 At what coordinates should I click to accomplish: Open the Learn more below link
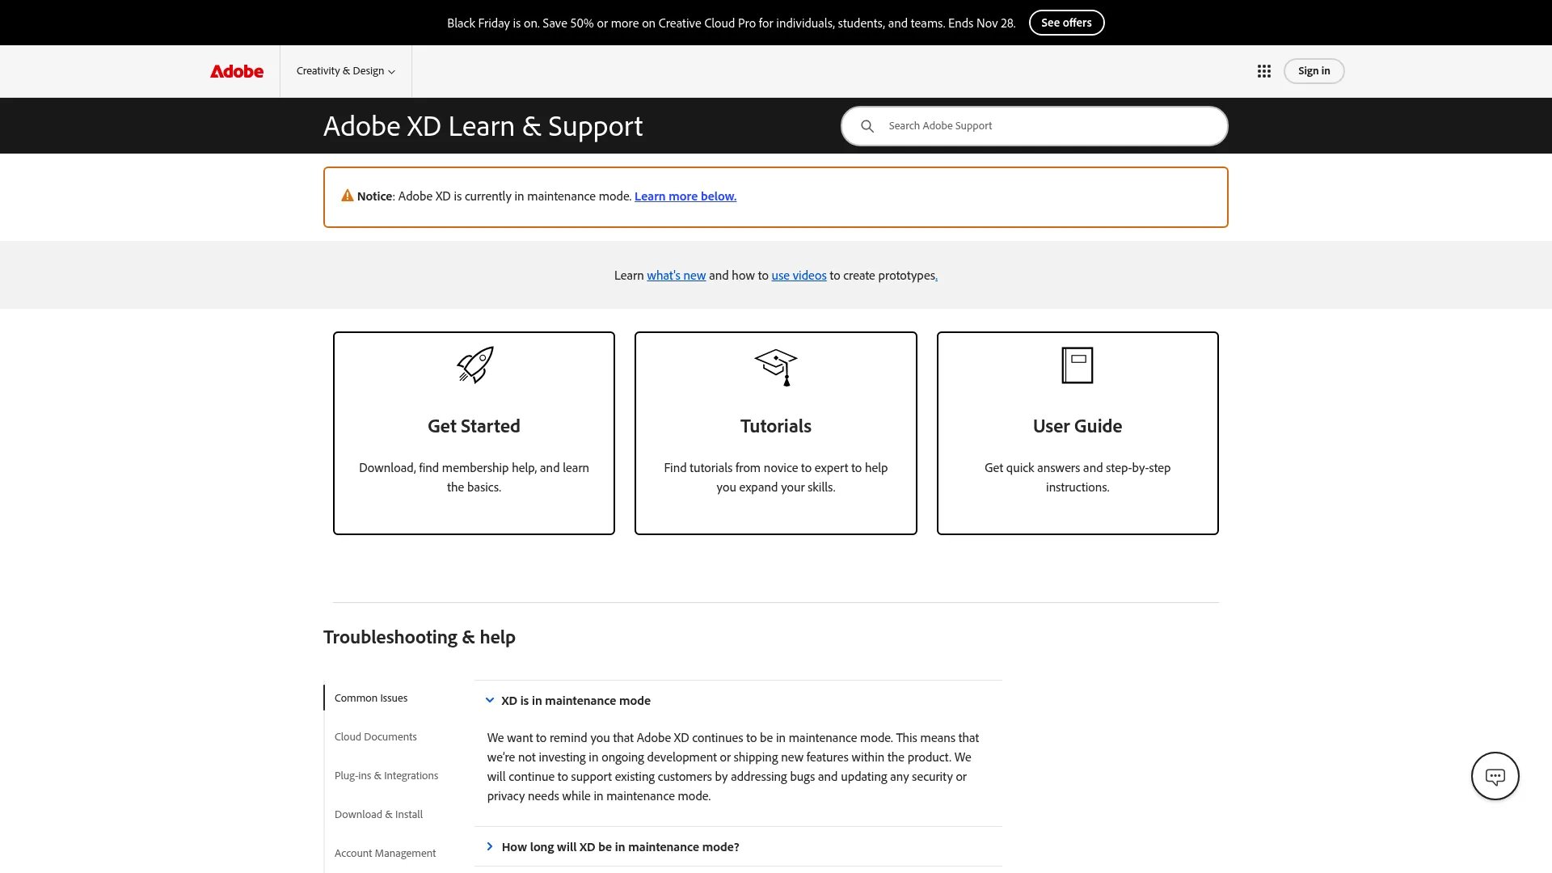685,196
